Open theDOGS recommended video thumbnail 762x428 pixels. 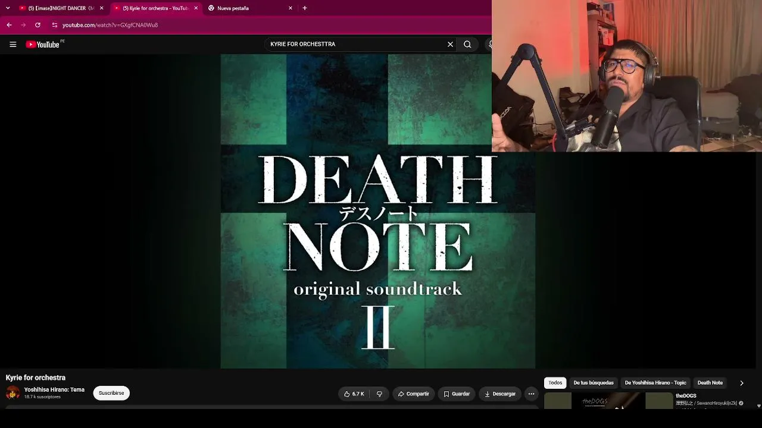pos(608,401)
